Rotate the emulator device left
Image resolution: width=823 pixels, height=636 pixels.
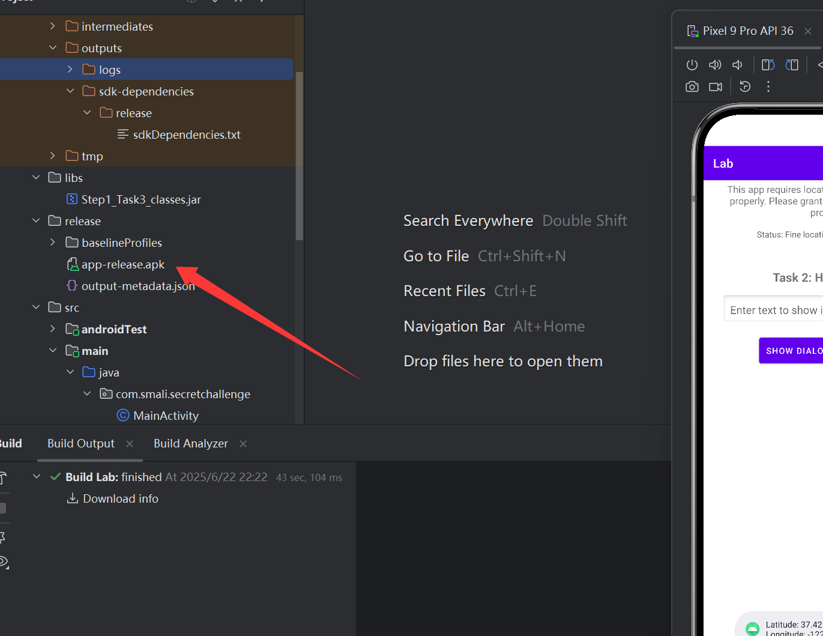tap(768, 65)
